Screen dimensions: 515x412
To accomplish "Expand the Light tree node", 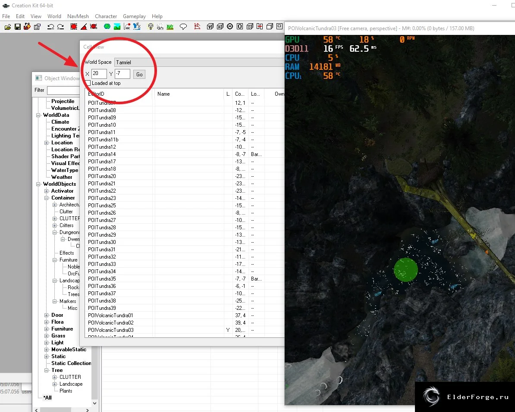I will click(46, 343).
